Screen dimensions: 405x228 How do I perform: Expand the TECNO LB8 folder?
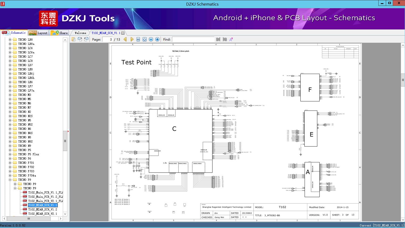(x=10, y=40)
